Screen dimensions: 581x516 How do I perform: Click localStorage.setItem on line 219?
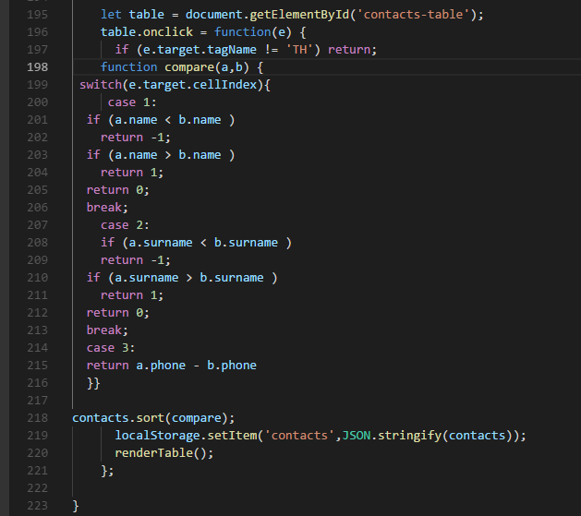tap(186, 436)
